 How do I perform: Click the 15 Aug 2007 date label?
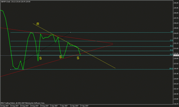click(14, 106)
